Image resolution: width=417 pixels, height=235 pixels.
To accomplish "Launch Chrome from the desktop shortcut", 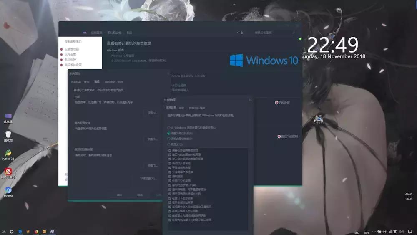I will (x=8, y=192).
